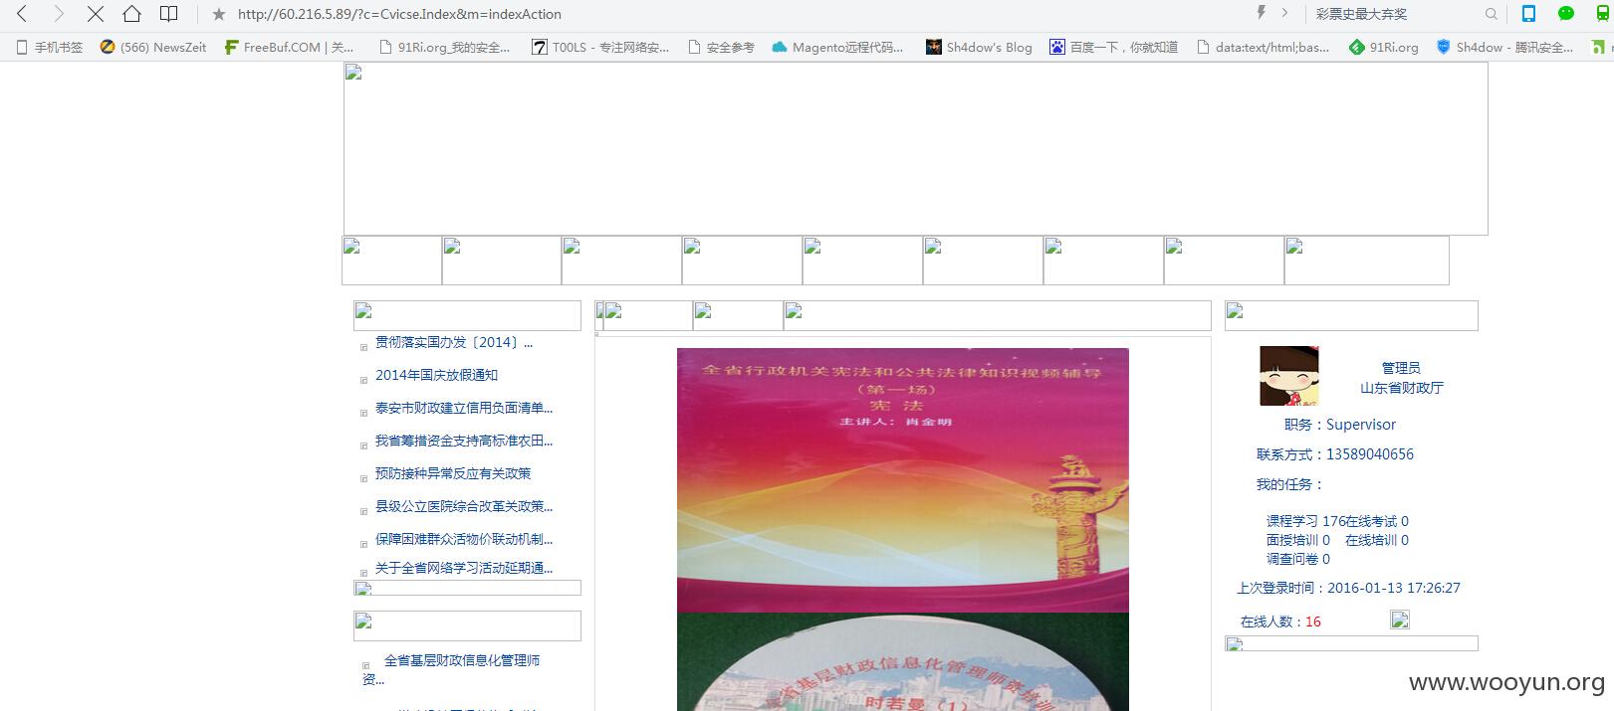
Task: Click the constitution lecture video thumbnail
Action: click(x=903, y=480)
